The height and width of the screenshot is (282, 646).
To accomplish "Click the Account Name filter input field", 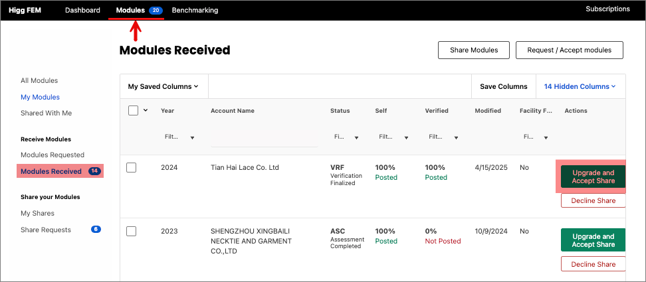I will (x=264, y=139).
